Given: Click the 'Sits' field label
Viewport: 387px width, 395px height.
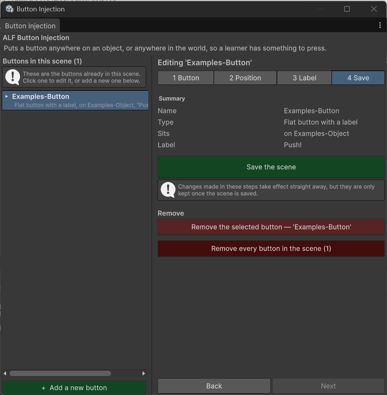Looking at the screenshot, I should 164,134.
